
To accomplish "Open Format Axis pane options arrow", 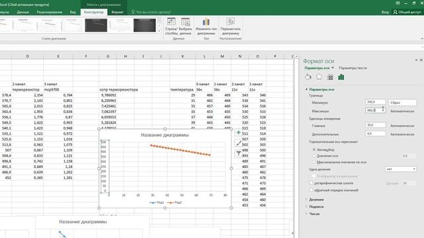I will (x=416, y=60).
